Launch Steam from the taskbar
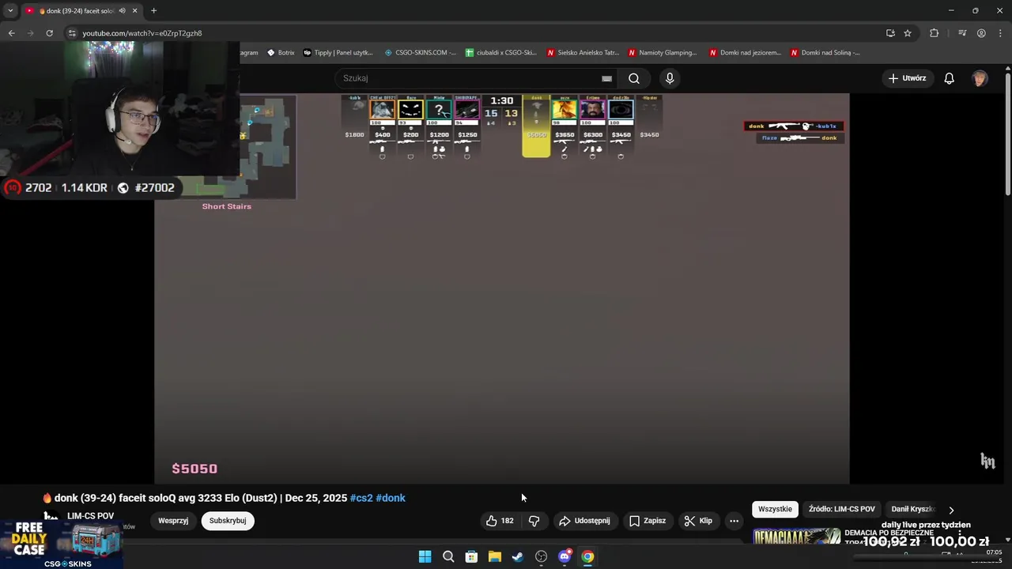The height and width of the screenshot is (569, 1012). (x=518, y=556)
